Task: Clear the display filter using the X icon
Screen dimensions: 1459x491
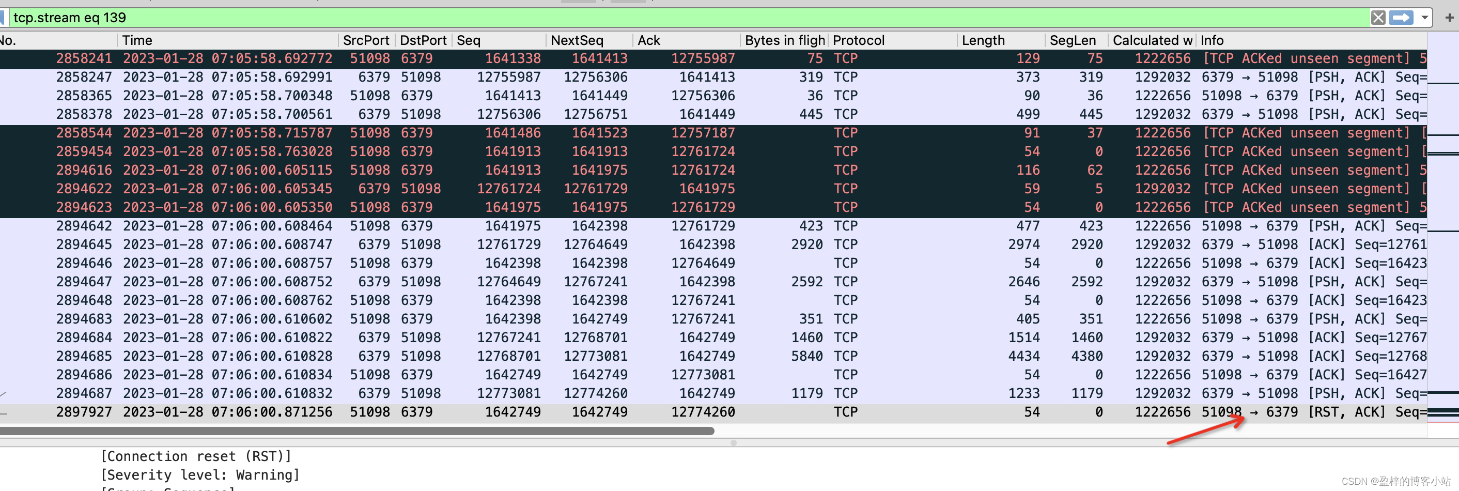Action: tap(1378, 17)
